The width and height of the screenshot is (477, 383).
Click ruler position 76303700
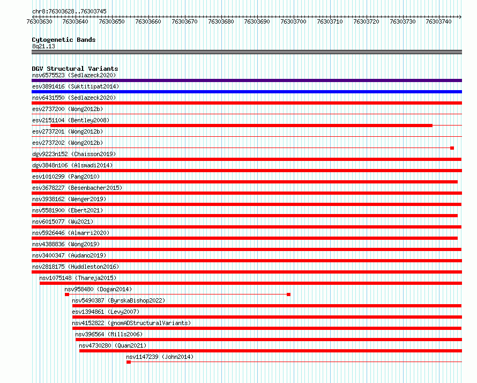click(x=294, y=21)
